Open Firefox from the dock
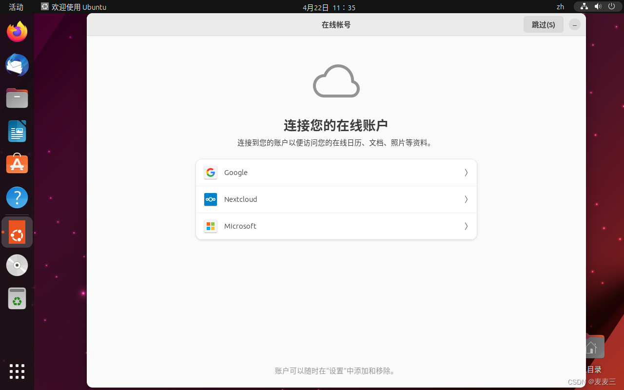 click(x=17, y=31)
